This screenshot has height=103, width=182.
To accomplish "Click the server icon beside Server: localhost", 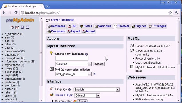I will [x=48, y=20].
